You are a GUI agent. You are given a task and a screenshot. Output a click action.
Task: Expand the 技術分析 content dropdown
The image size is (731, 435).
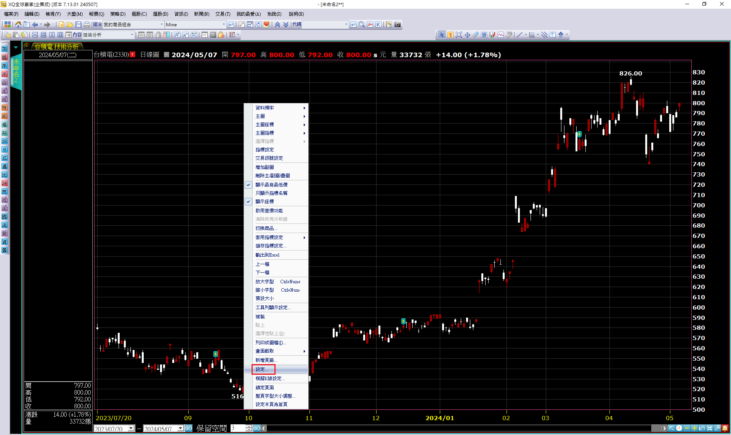[x=132, y=35]
